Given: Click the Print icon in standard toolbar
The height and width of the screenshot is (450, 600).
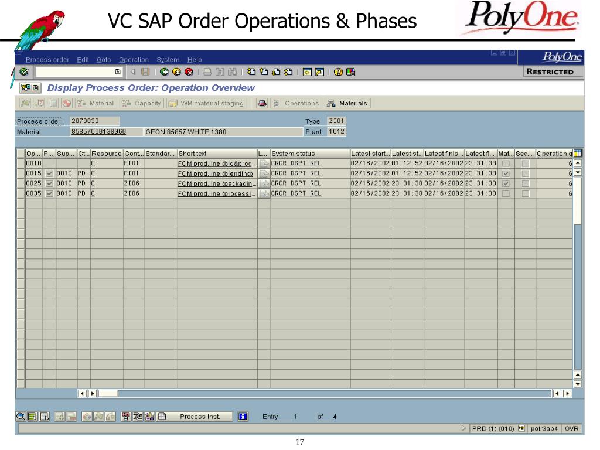Looking at the screenshot, I should click(x=207, y=71).
